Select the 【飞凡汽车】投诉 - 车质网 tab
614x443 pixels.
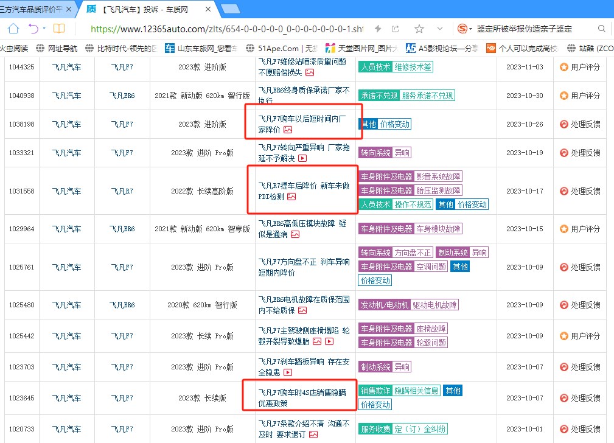pos(145,9)
